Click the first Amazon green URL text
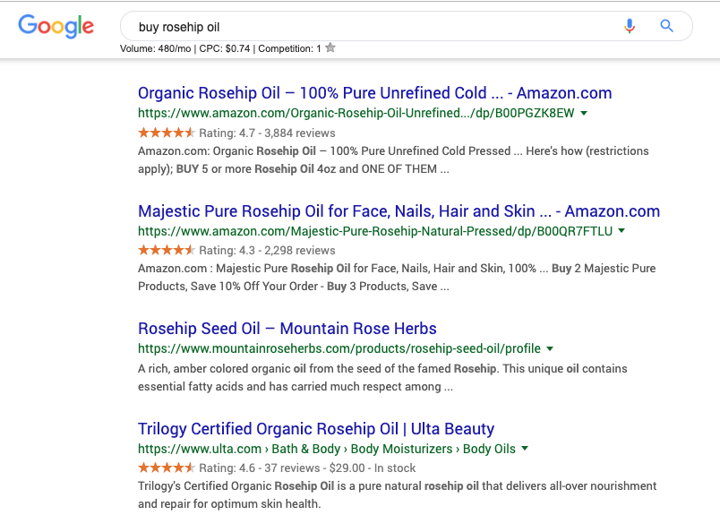This screenshot has width=720, height=532. pos(356,114)
